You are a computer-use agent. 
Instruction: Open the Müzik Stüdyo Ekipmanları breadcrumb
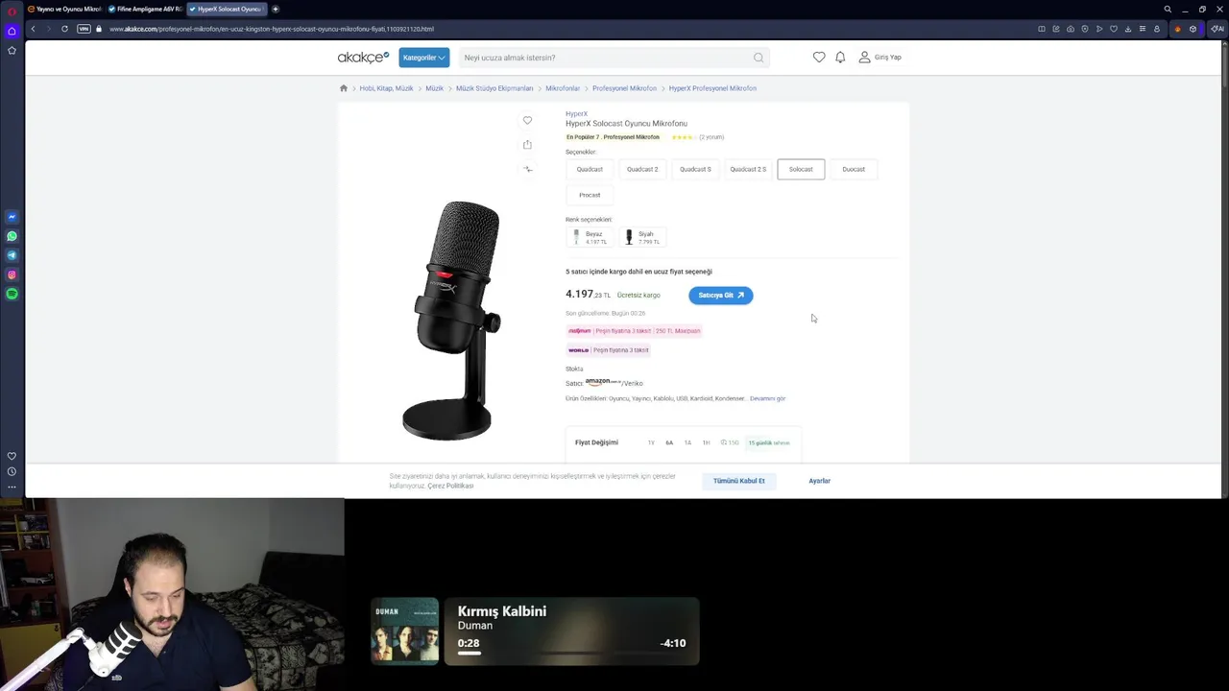[x=494, y=88]
